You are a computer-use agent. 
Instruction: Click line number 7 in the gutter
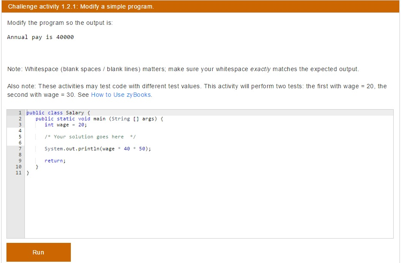click(19, 149)
